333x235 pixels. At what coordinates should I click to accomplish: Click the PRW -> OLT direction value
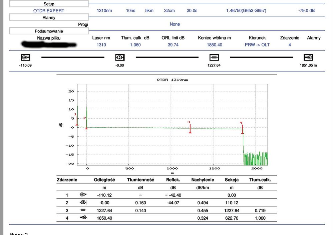pos(257,45)
